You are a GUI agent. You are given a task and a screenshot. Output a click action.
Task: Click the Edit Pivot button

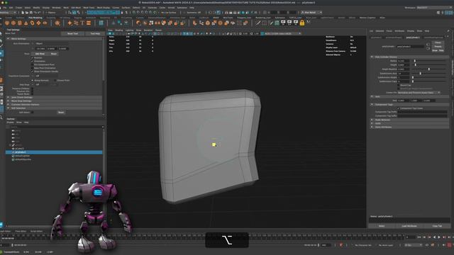click(40, 54)
